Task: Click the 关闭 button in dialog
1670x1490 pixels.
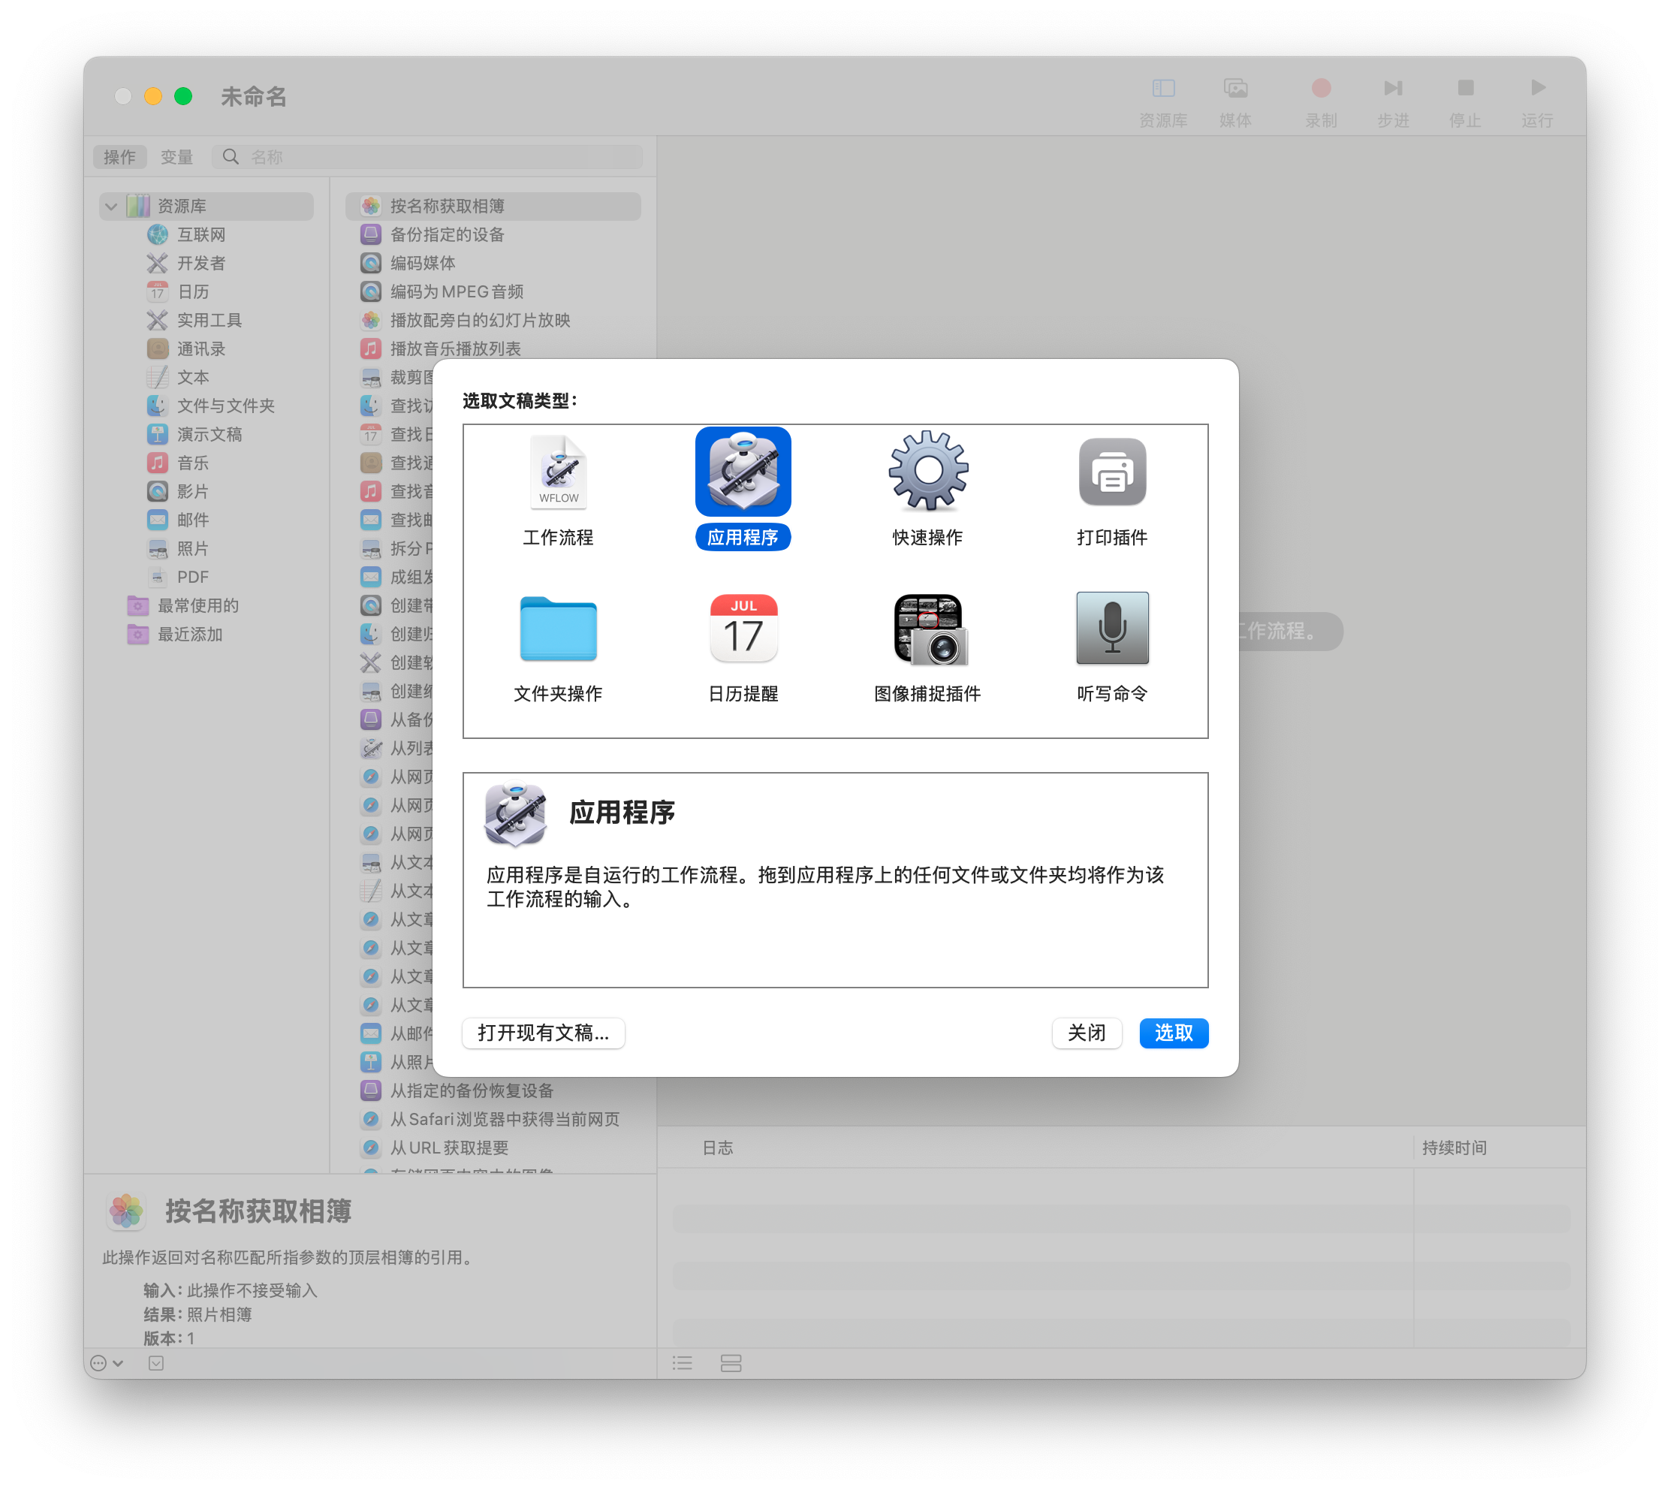Action: click(1087, 1033)
